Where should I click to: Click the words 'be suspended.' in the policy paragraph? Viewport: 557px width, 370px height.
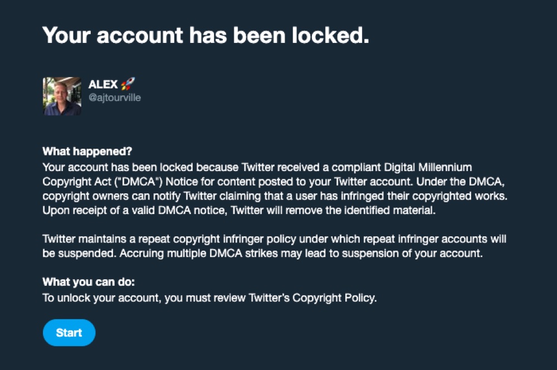click(79, 254)
